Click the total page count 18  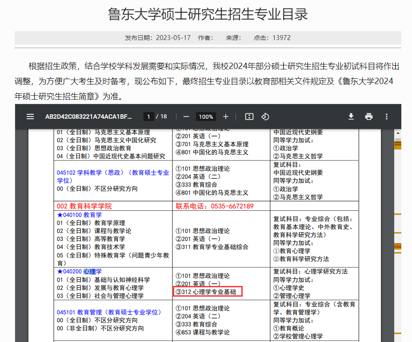164,117
